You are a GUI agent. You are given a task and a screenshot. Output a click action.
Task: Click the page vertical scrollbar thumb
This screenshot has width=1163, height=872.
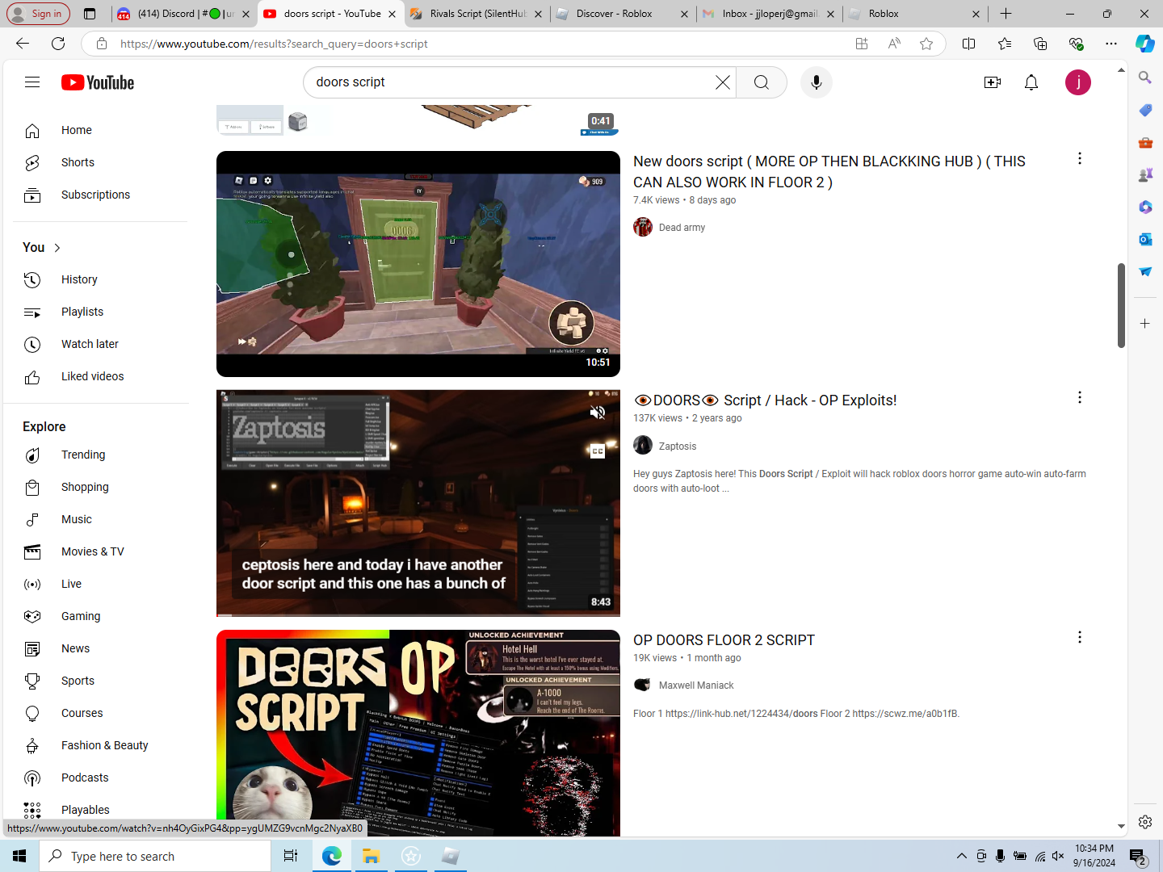point(1121,305)
